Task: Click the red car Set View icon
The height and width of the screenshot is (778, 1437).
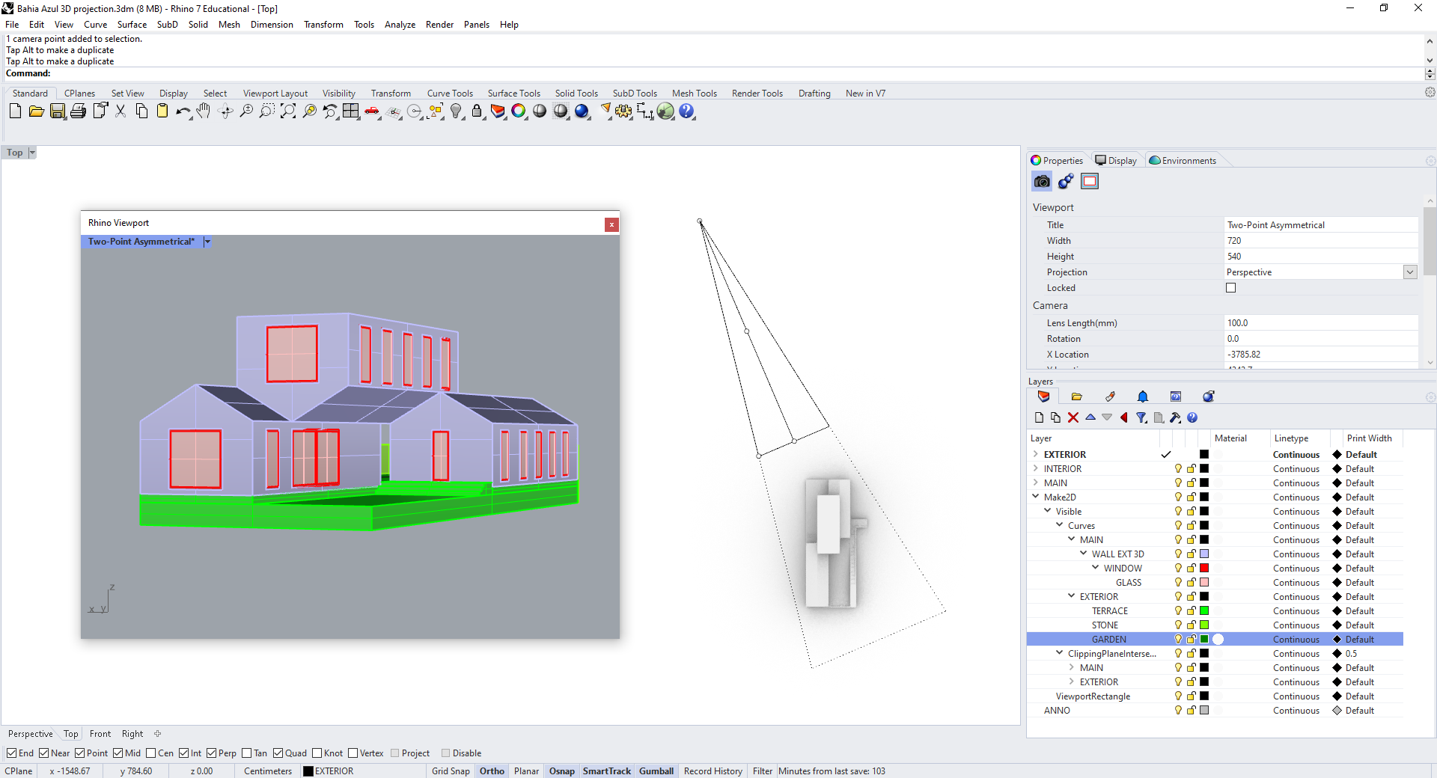Action: click(x=372, y=111)
